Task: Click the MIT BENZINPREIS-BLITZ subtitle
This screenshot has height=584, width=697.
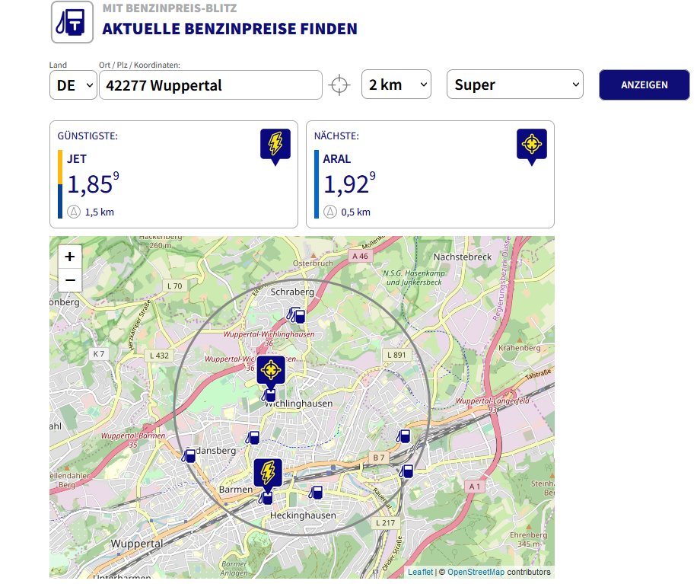Action: [170, 8]
